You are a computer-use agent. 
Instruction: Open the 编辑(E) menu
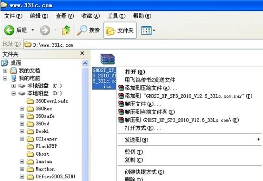pyautogui.click(x=39, y=16)
